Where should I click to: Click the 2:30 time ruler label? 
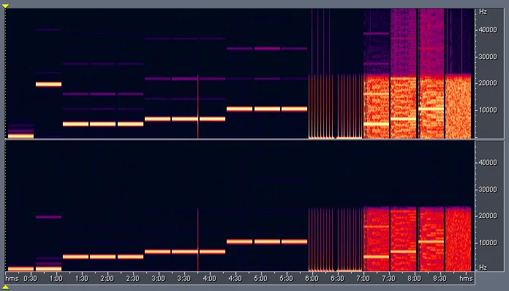[133, 279]
